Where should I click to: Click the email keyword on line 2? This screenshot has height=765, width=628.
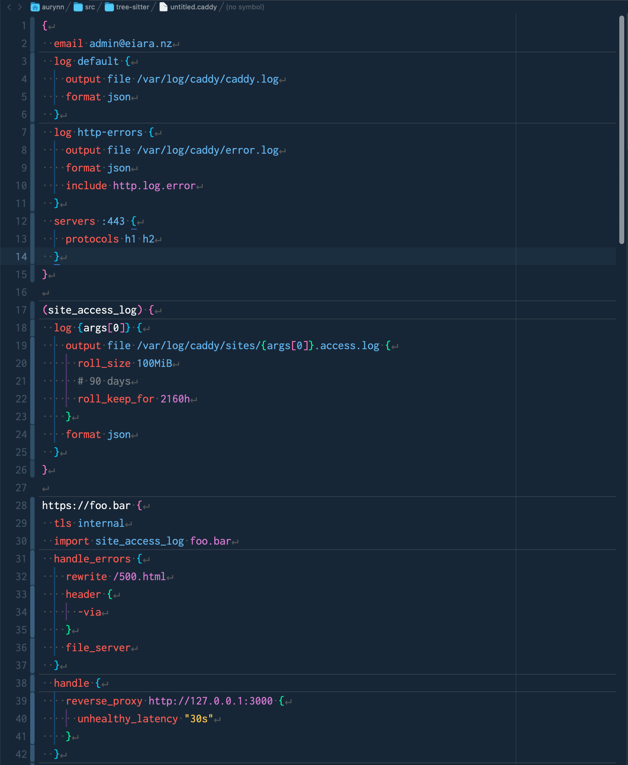pyautogui.click(x=68, y=43)
